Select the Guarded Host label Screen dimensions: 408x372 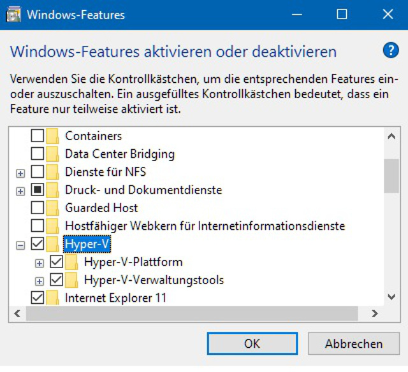click(101, 208)
